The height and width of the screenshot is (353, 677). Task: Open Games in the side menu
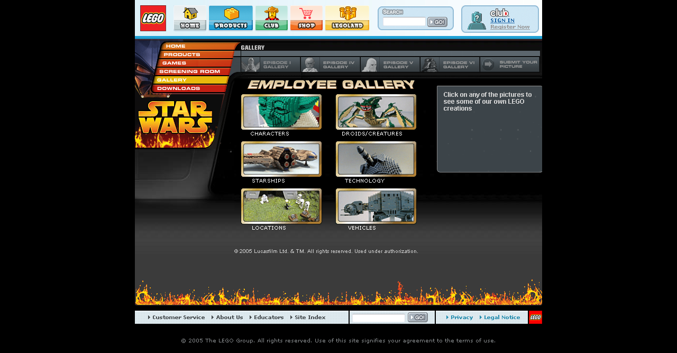coord(174,63)
